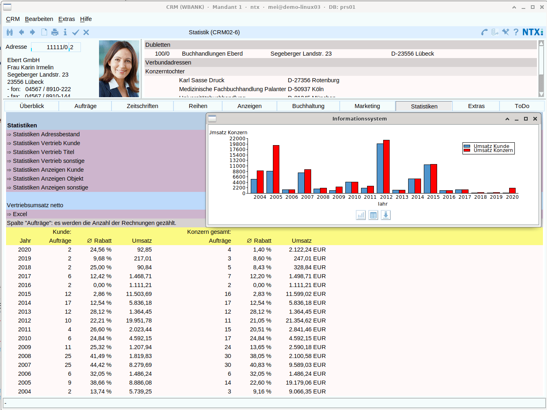Viewport: 547px width, 410px height.
Task: Open help via the question mark icon
Action: click(x=516, y=32)
